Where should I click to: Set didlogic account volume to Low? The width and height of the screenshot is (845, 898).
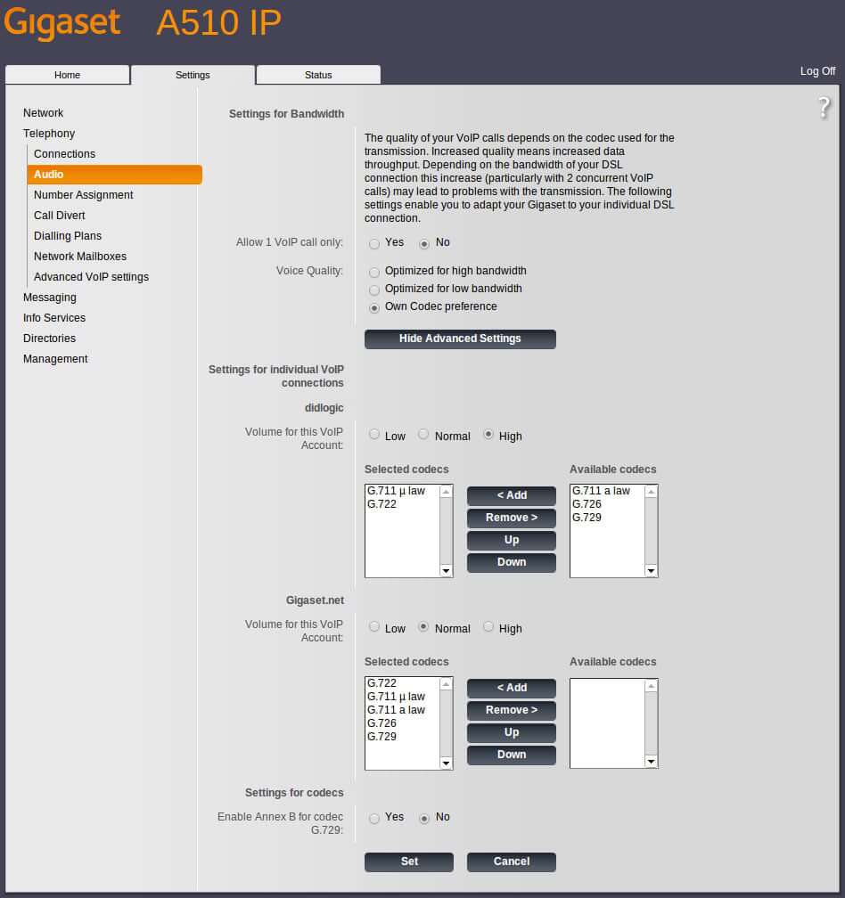click(374, 435)
